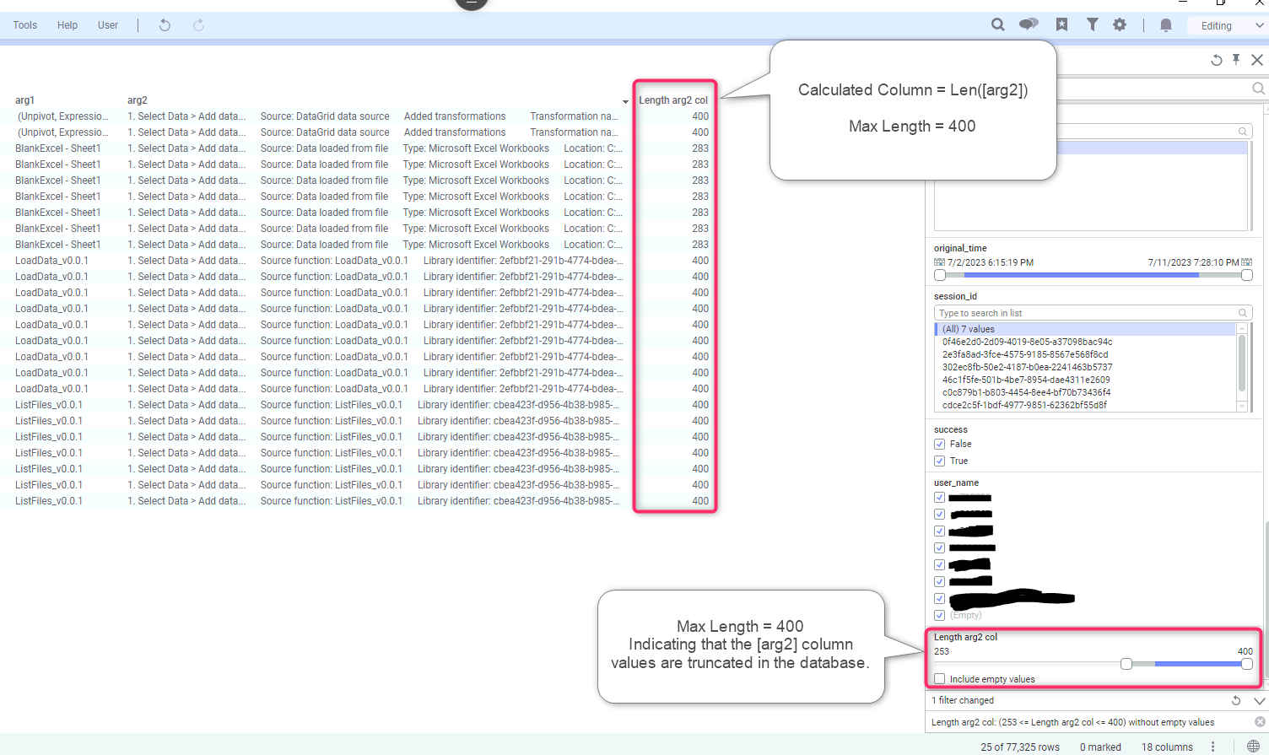Viewport: 1269px width, 755px height.
Task: Open the Tools menu
Action: pyautogui.click(x=25, y=25)
